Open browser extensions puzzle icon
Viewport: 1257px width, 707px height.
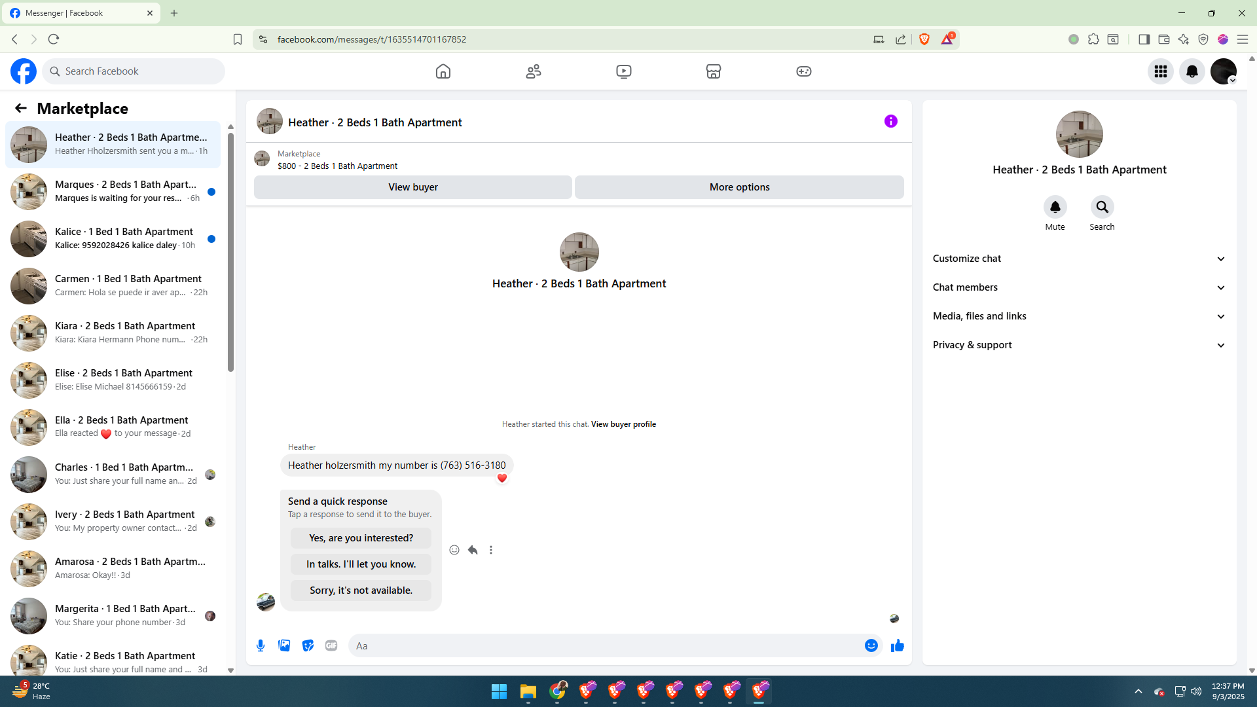(x=1093, y=39)
